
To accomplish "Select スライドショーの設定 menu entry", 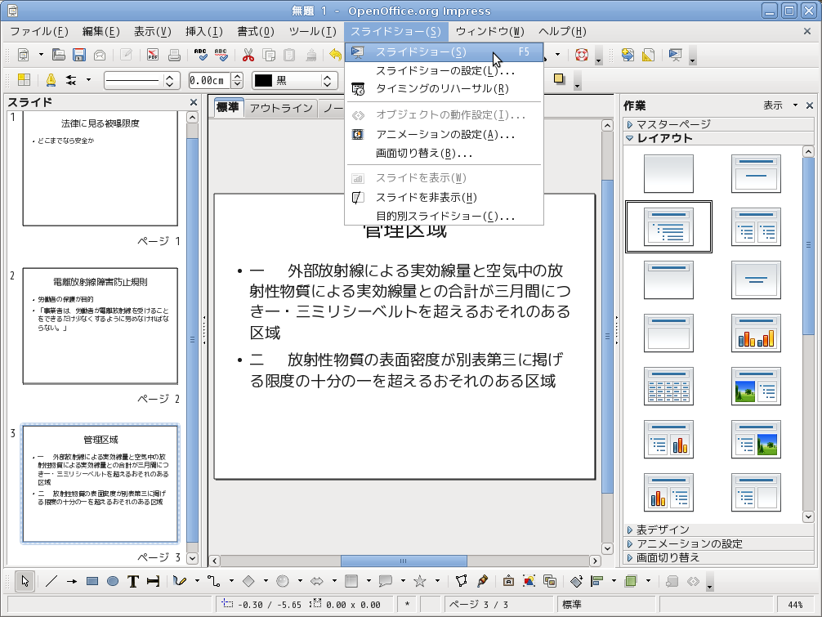I will tap(445, 71).
